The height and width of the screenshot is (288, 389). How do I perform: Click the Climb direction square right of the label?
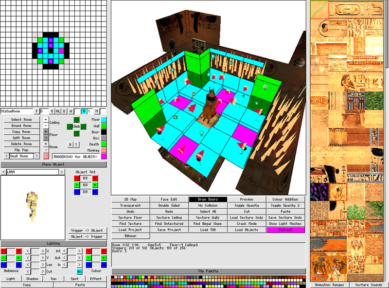coord(83,126)
